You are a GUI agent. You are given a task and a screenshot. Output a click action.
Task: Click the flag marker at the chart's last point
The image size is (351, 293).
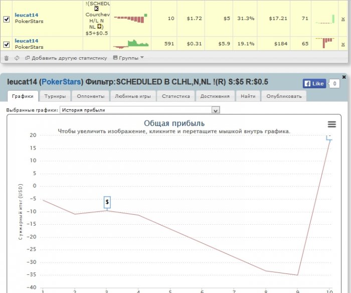pos(329,137)
